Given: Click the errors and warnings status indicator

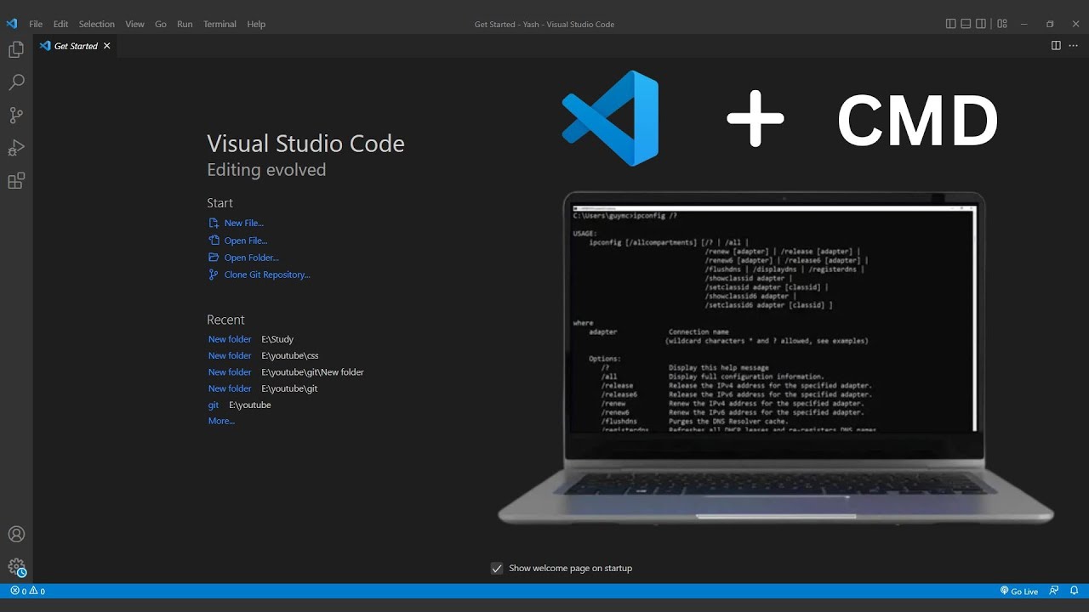Looking at the screenshot, I should coord(28,591).
